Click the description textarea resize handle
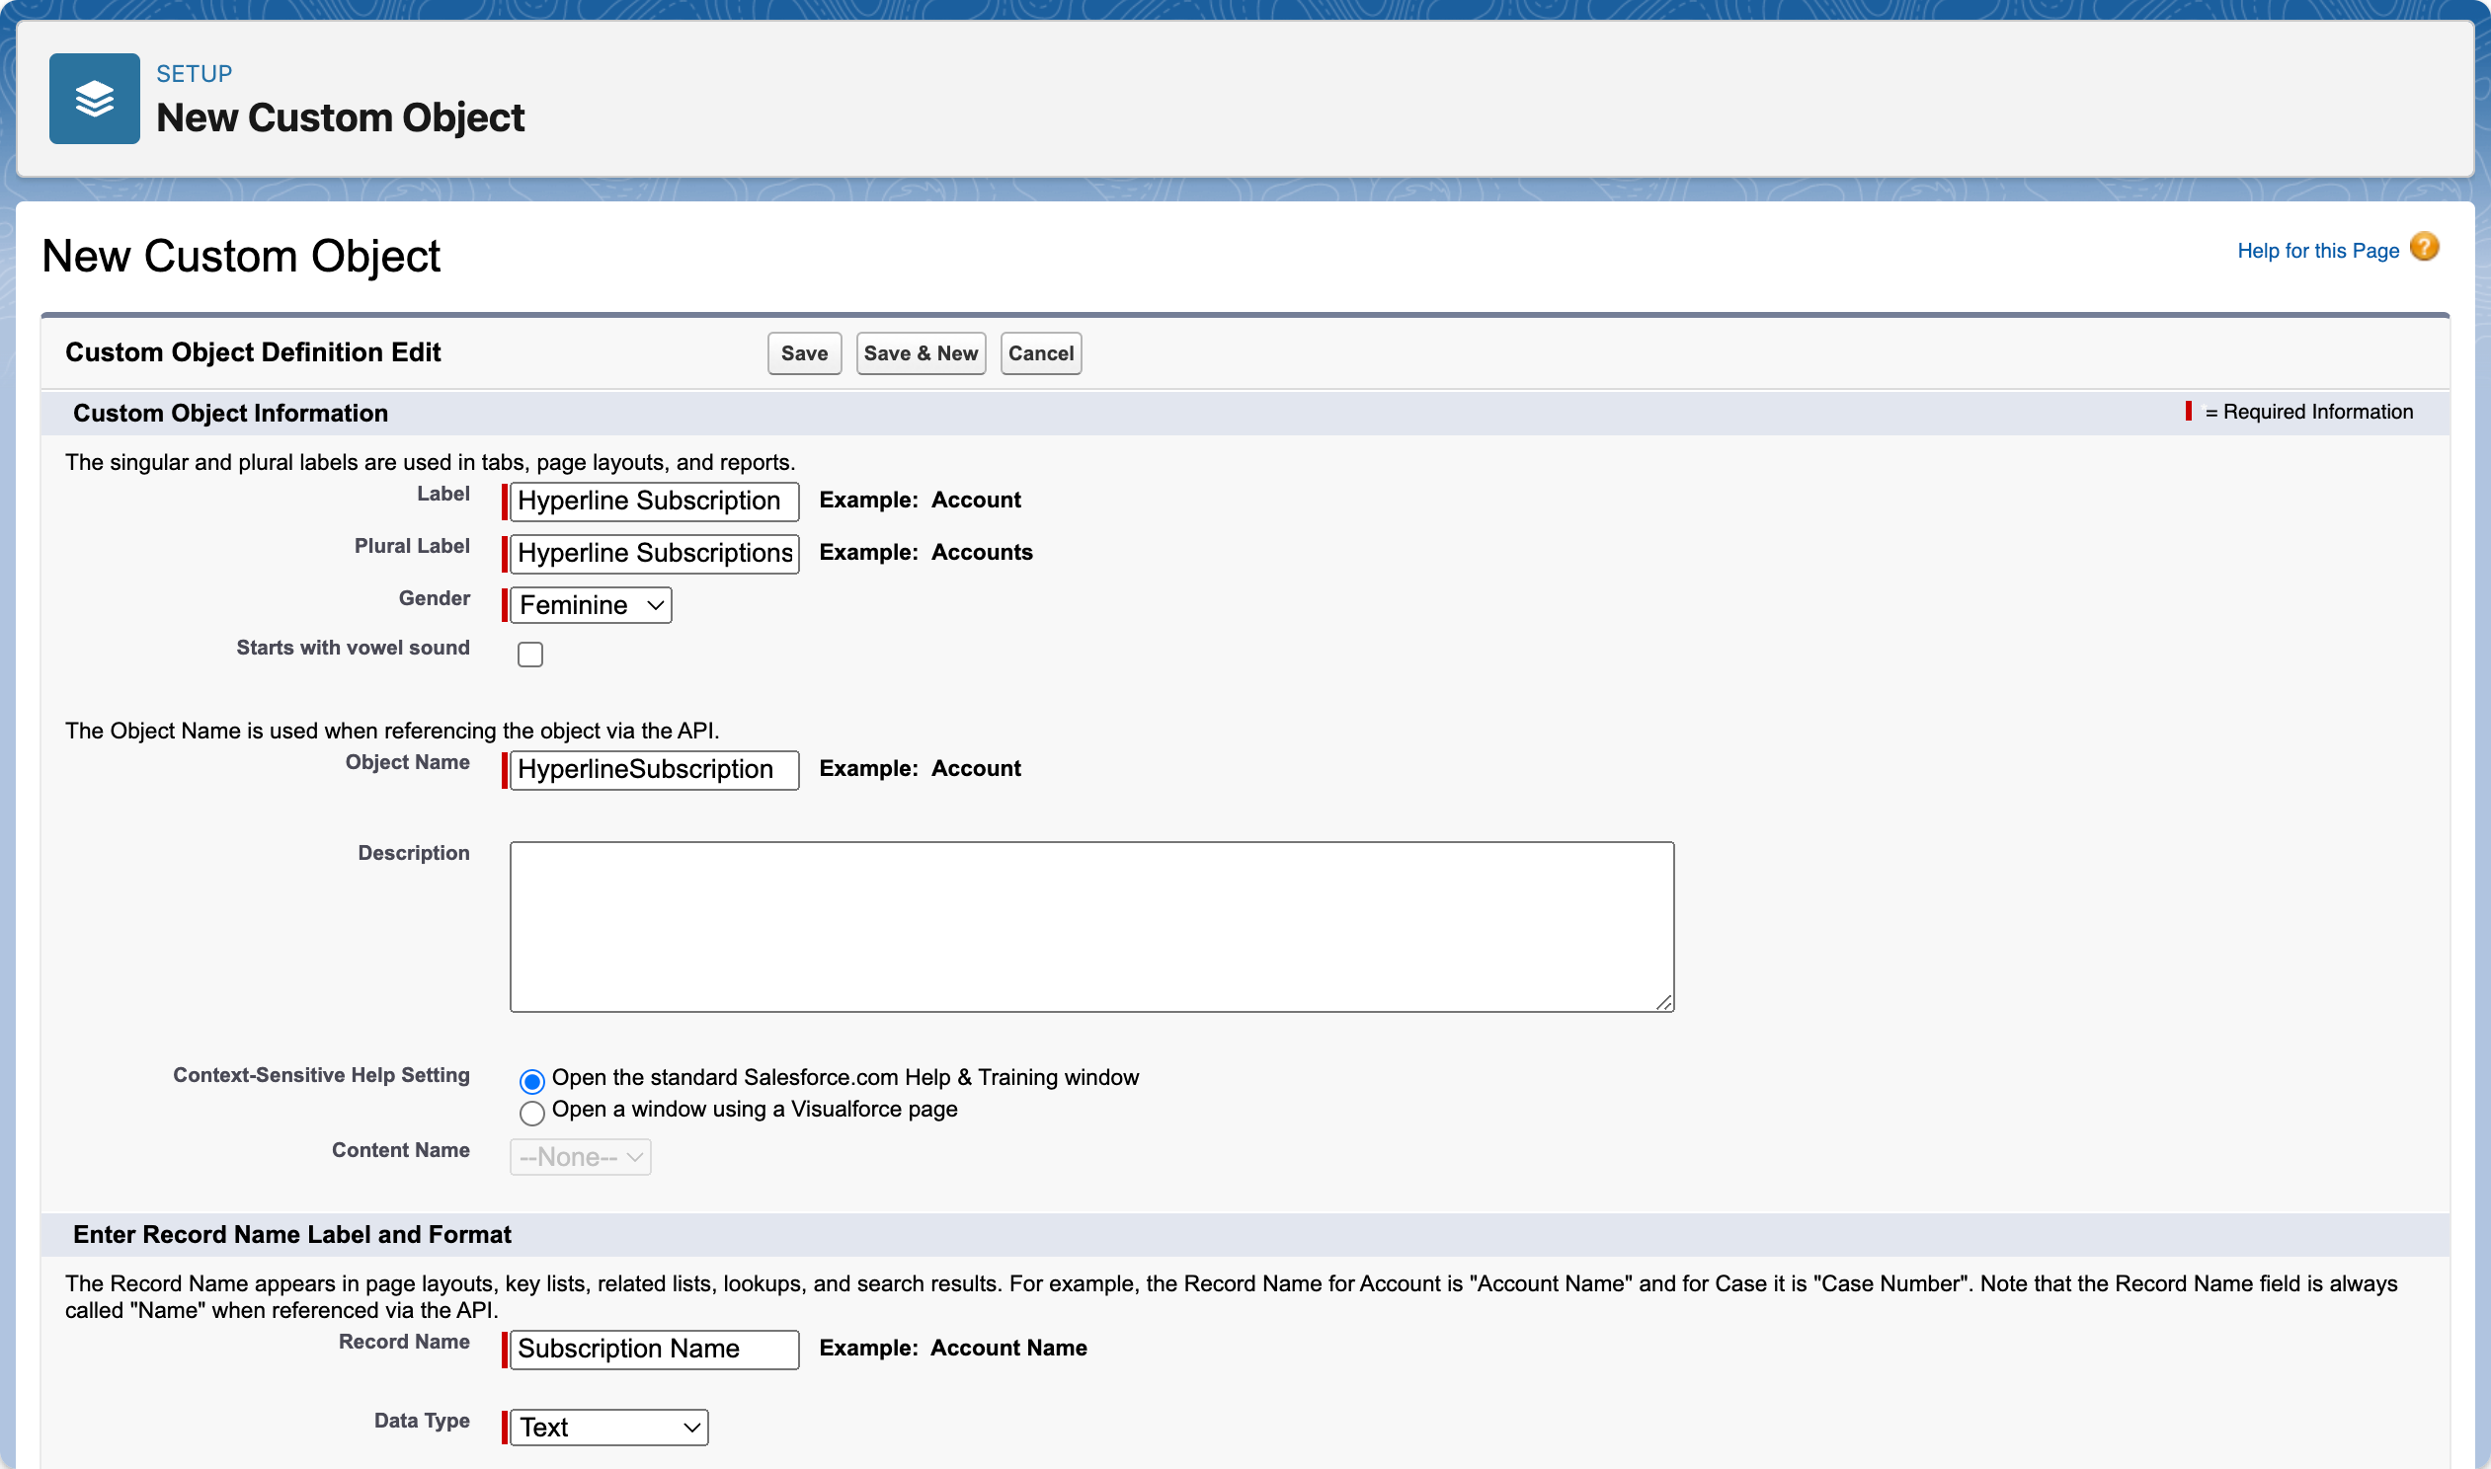This screenshot has width=2491, height=1469. [1664, 1003]
